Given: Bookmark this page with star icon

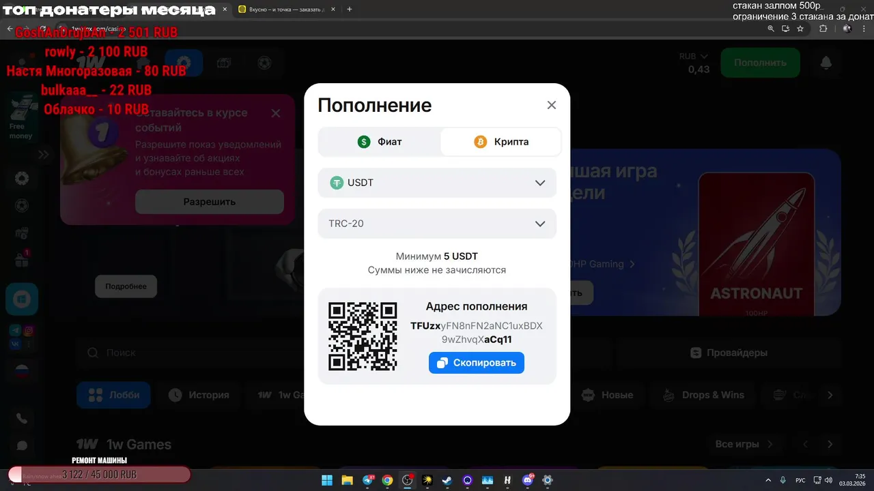Looking at the screenshot, I should pos(800,29).
